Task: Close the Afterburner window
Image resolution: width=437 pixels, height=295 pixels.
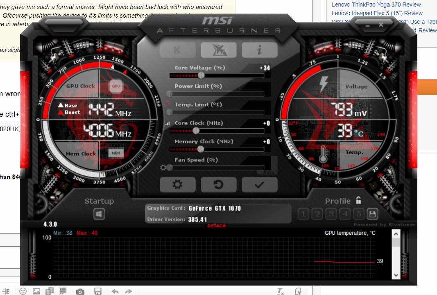Action: click(381, 25)
